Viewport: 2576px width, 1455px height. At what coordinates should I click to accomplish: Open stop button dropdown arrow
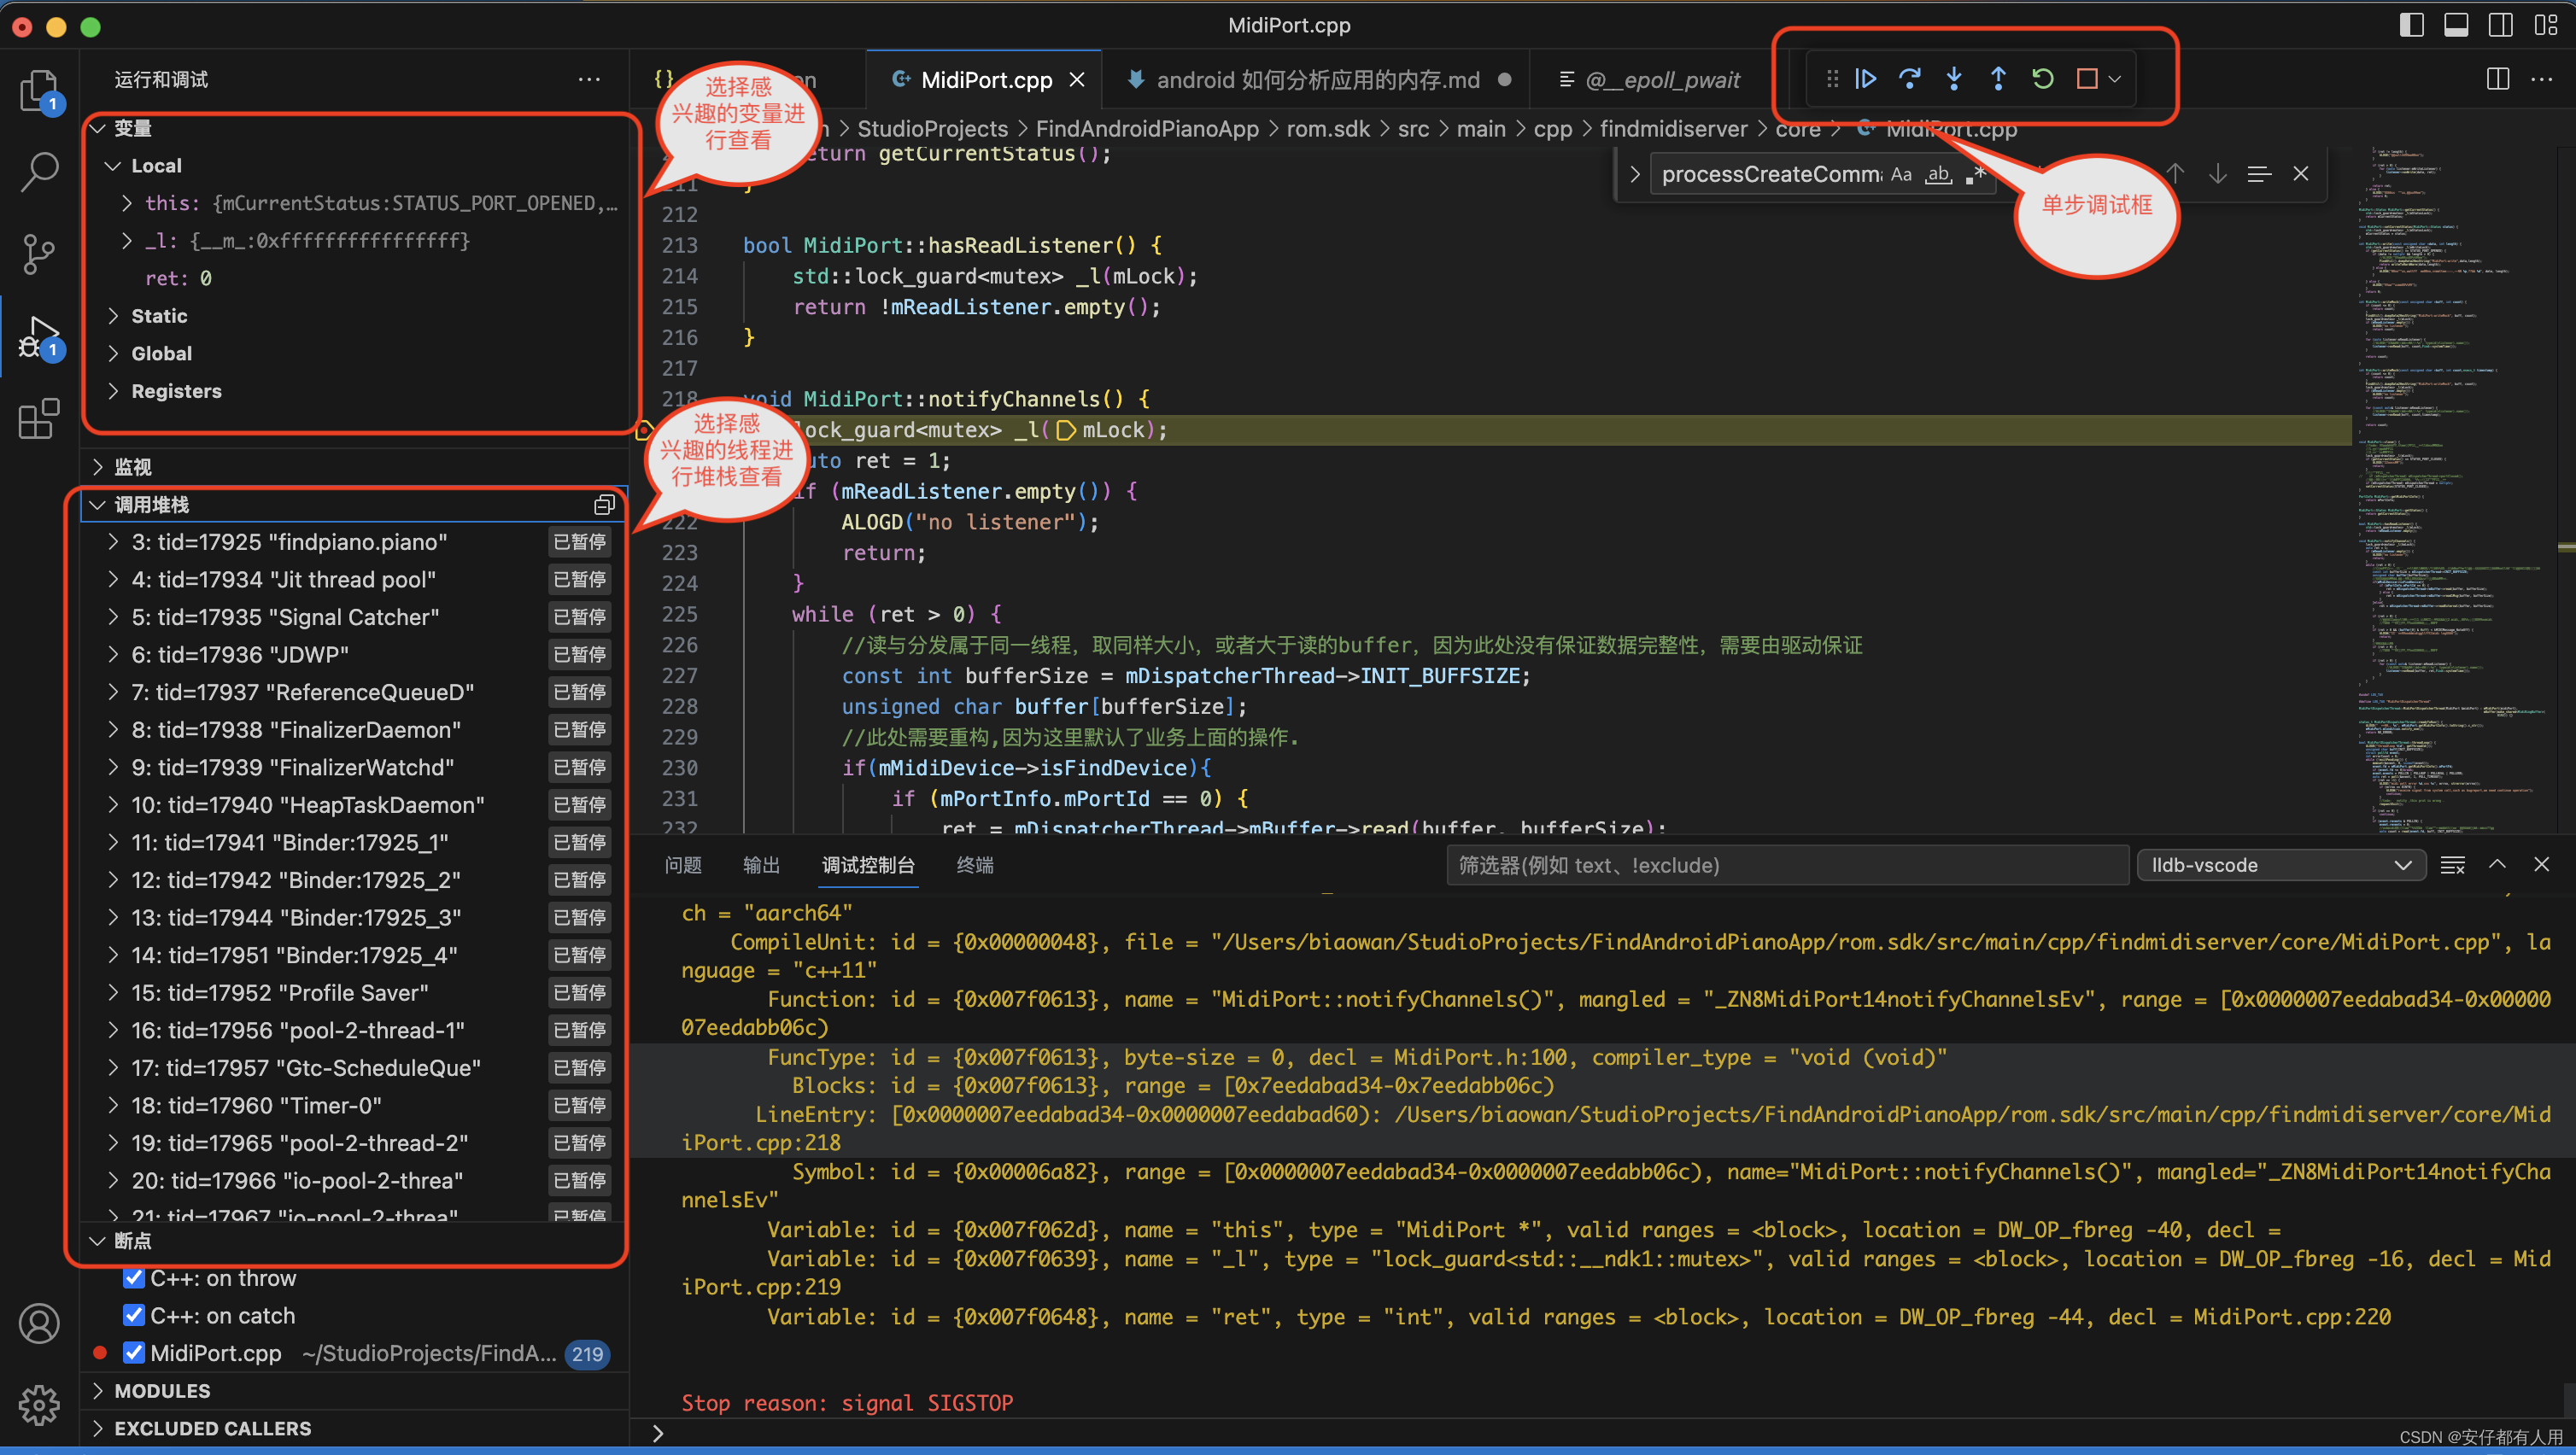pyautogui.click(x=2114, y=79)
